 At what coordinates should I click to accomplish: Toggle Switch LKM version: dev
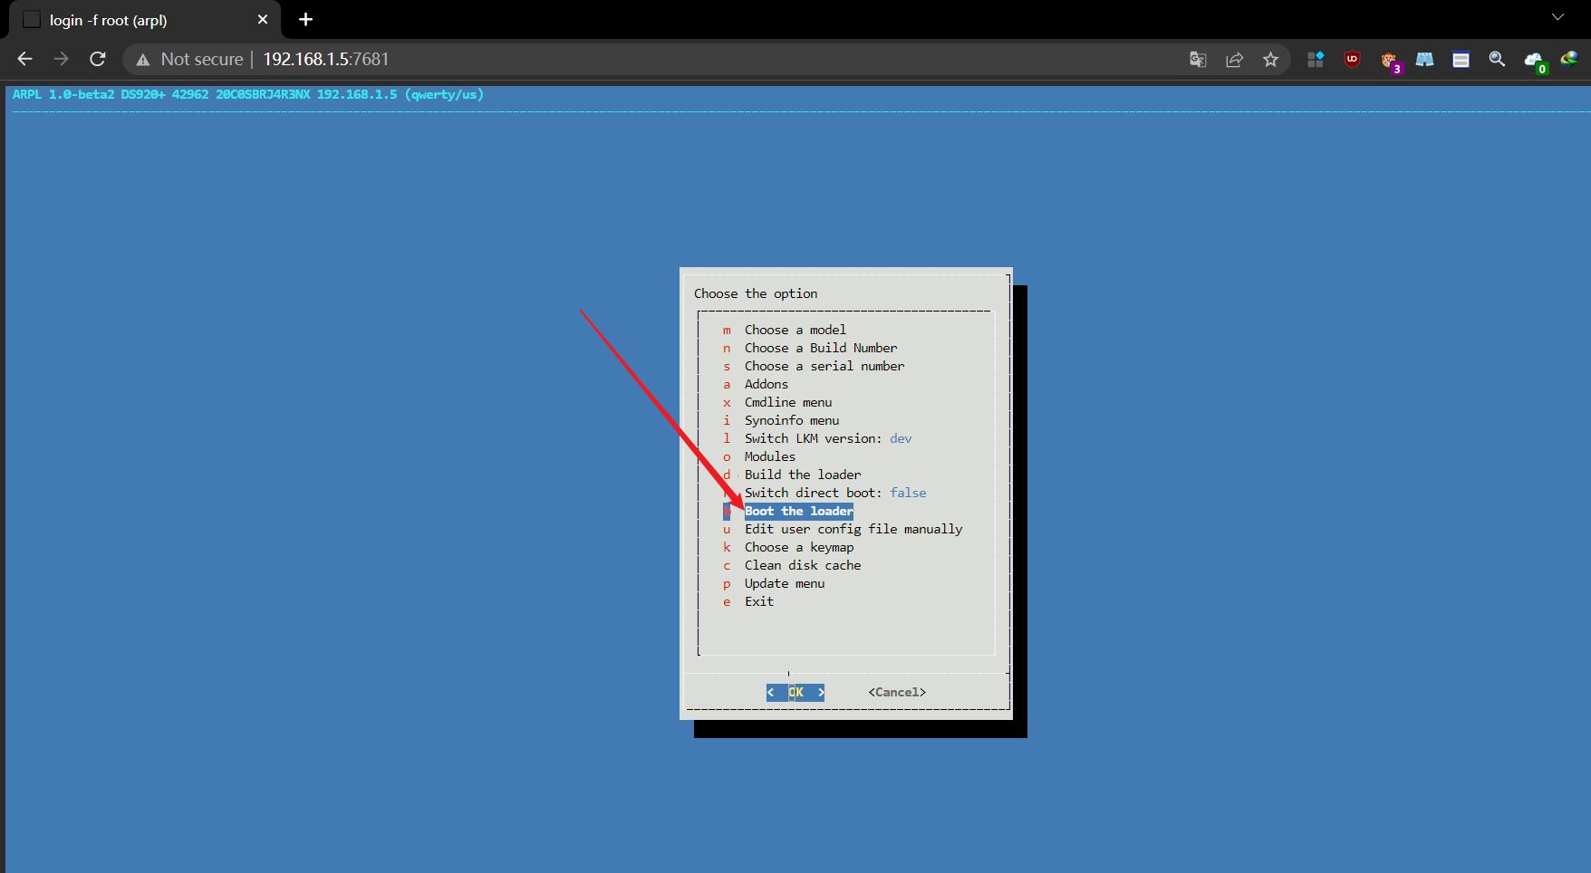[827, 438]
